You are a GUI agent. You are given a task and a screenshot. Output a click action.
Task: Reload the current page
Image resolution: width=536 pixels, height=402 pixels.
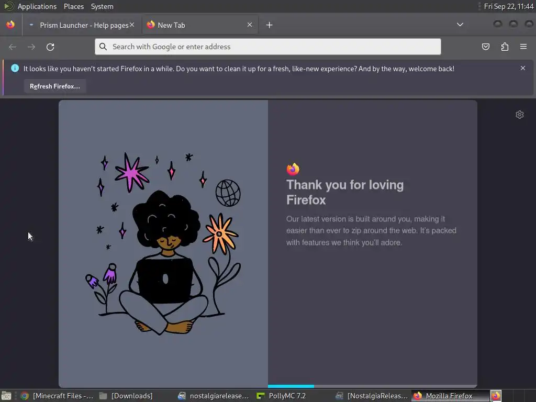pos(50,47)
